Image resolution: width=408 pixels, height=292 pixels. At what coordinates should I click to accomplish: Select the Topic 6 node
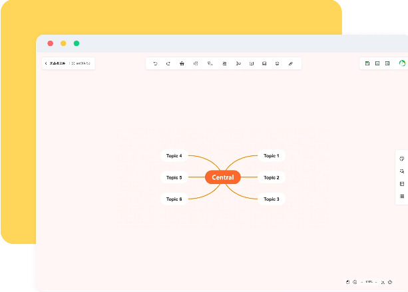[x=174, y=199]
